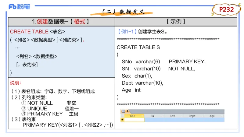
Task: Open the Sex column dropdown arrow
Action: [182, 116]
